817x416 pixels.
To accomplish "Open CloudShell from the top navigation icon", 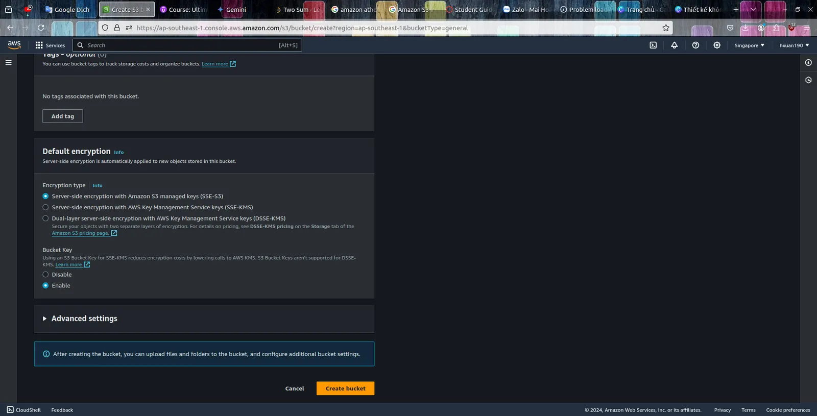I will (x=653, y=45).
